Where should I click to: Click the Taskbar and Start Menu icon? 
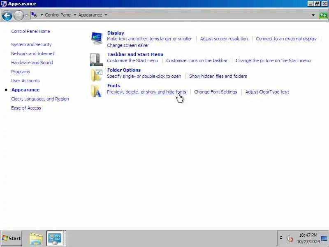click(97, 60)
